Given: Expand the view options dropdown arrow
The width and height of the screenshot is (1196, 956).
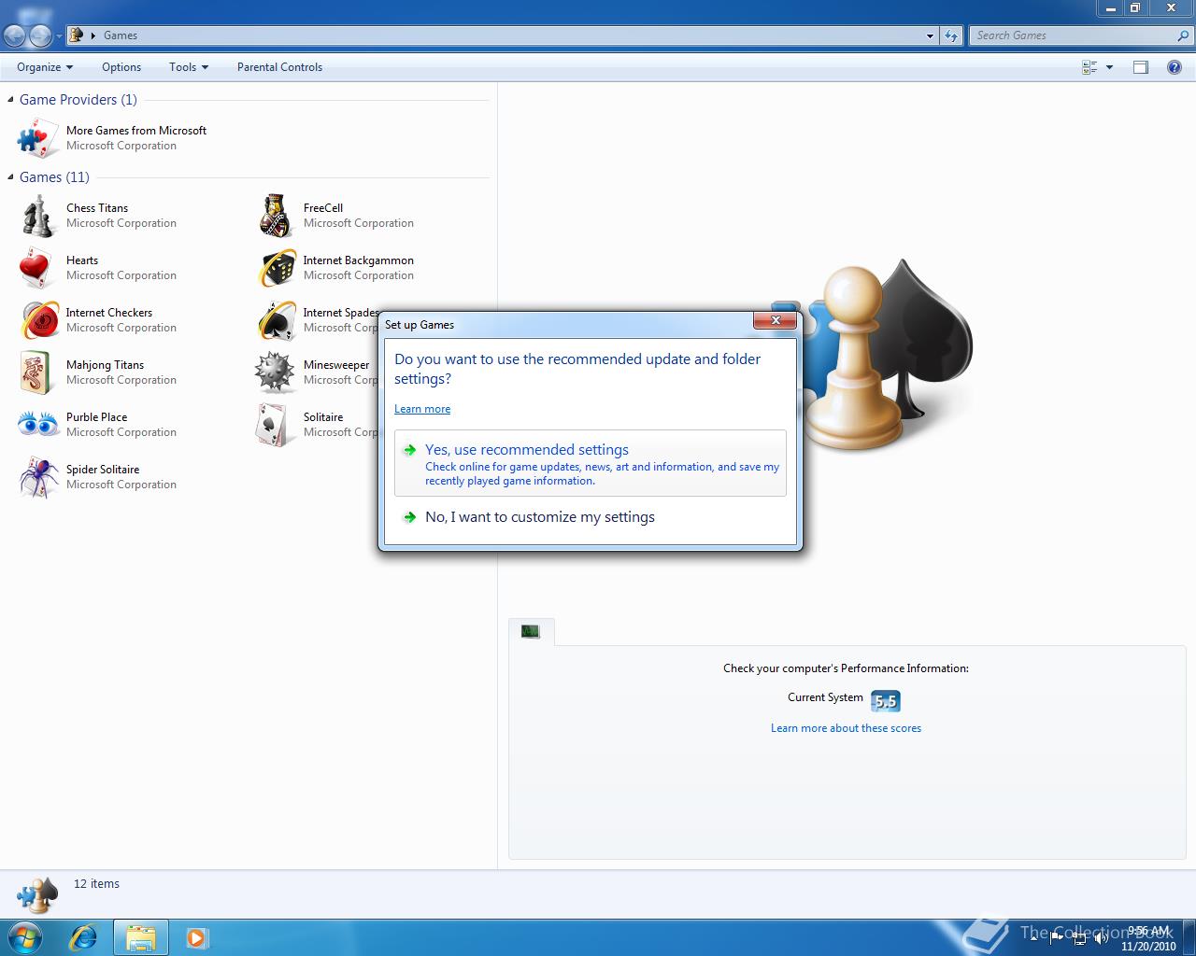Looking at the screenshot, I should point(1109,67).
